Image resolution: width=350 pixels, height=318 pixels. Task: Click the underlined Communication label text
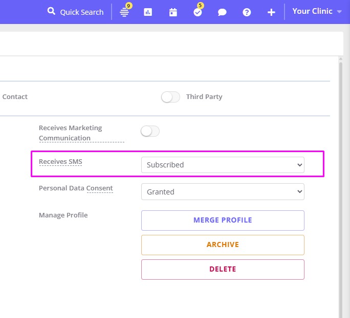tap(64, 138)
